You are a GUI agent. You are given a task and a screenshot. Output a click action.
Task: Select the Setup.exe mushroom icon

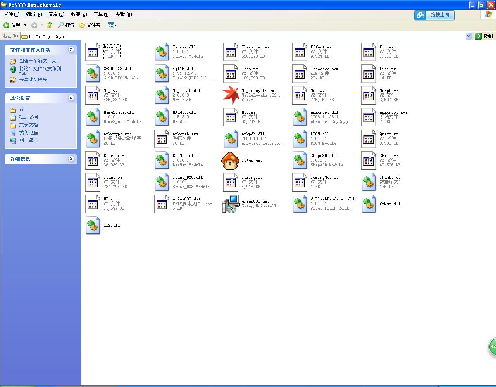point(231,161)
